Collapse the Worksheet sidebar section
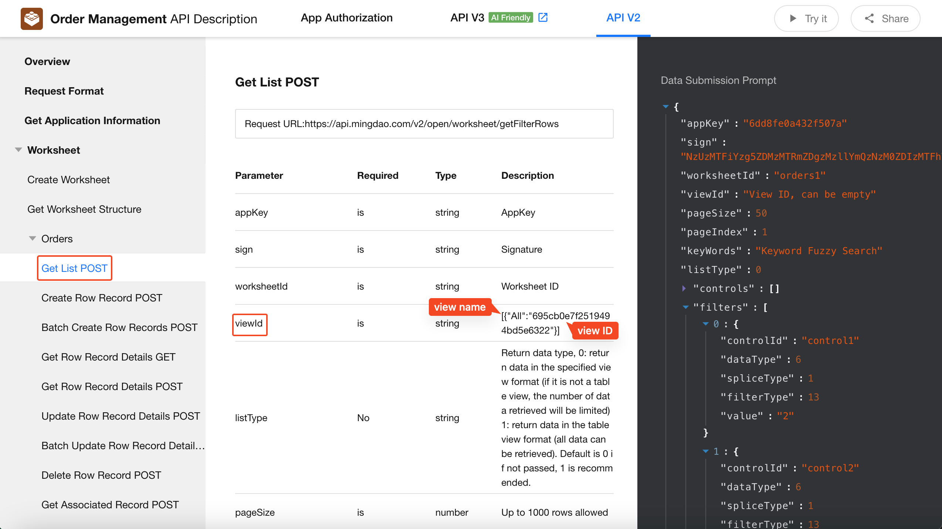The image size is (942, 529). tap(18, 150)
